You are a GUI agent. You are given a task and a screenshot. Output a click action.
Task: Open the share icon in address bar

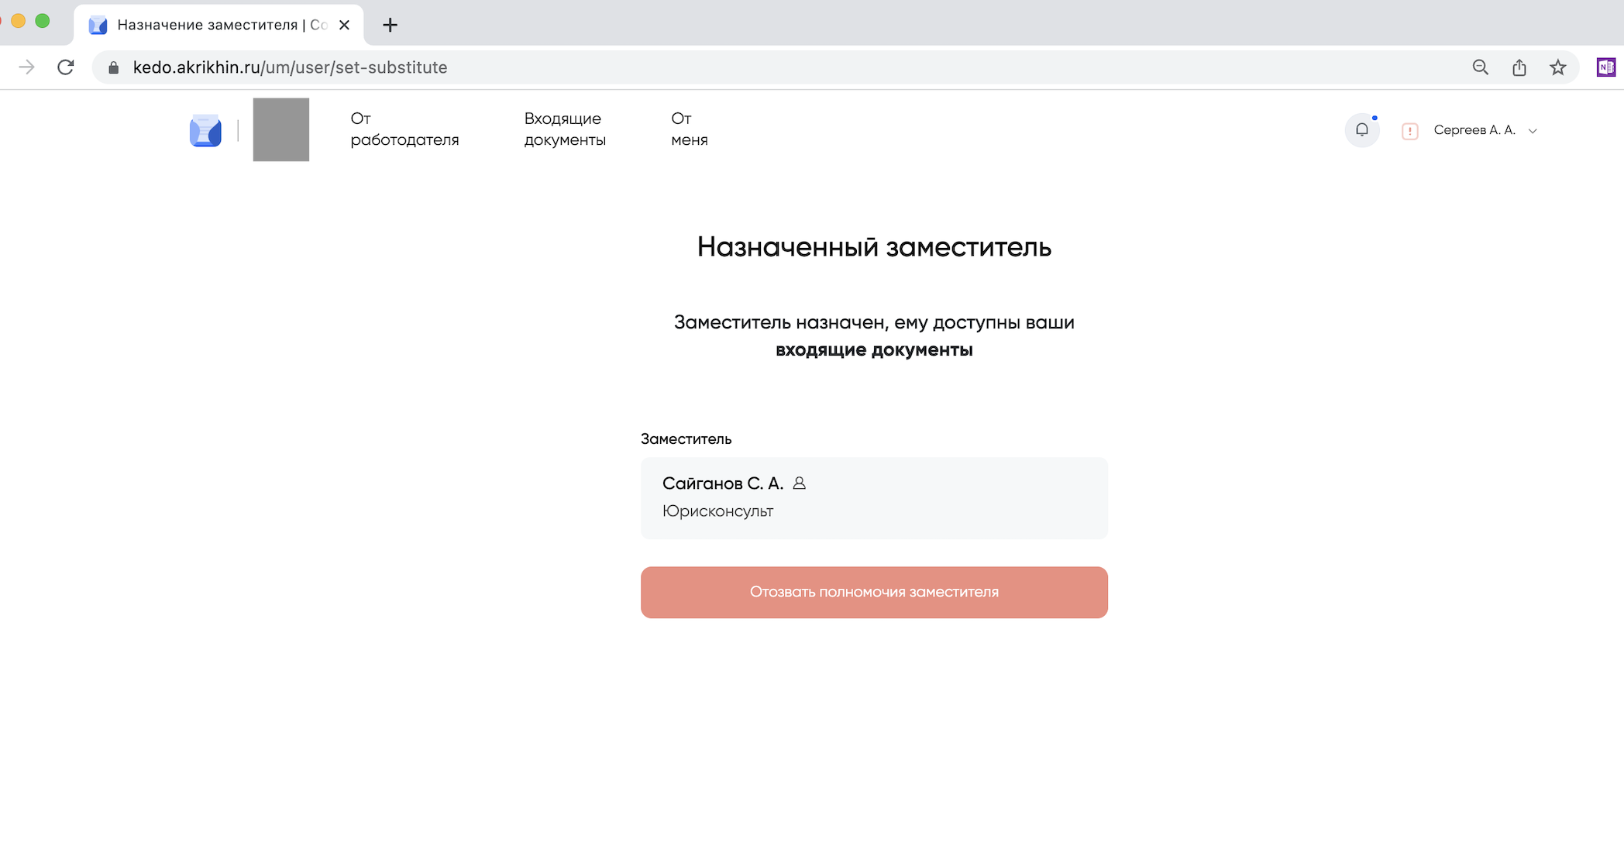pos(1519,67)
